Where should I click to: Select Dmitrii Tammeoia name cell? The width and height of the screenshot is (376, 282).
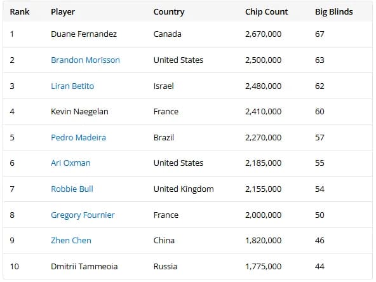pyautogui.click(x=84, y=266)
